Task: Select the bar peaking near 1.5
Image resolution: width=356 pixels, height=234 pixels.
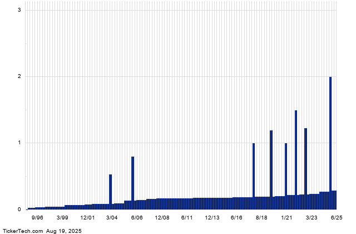Action: point(296,159)
